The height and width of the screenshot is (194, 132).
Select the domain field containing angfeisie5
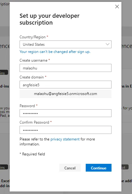click(66, 85)
